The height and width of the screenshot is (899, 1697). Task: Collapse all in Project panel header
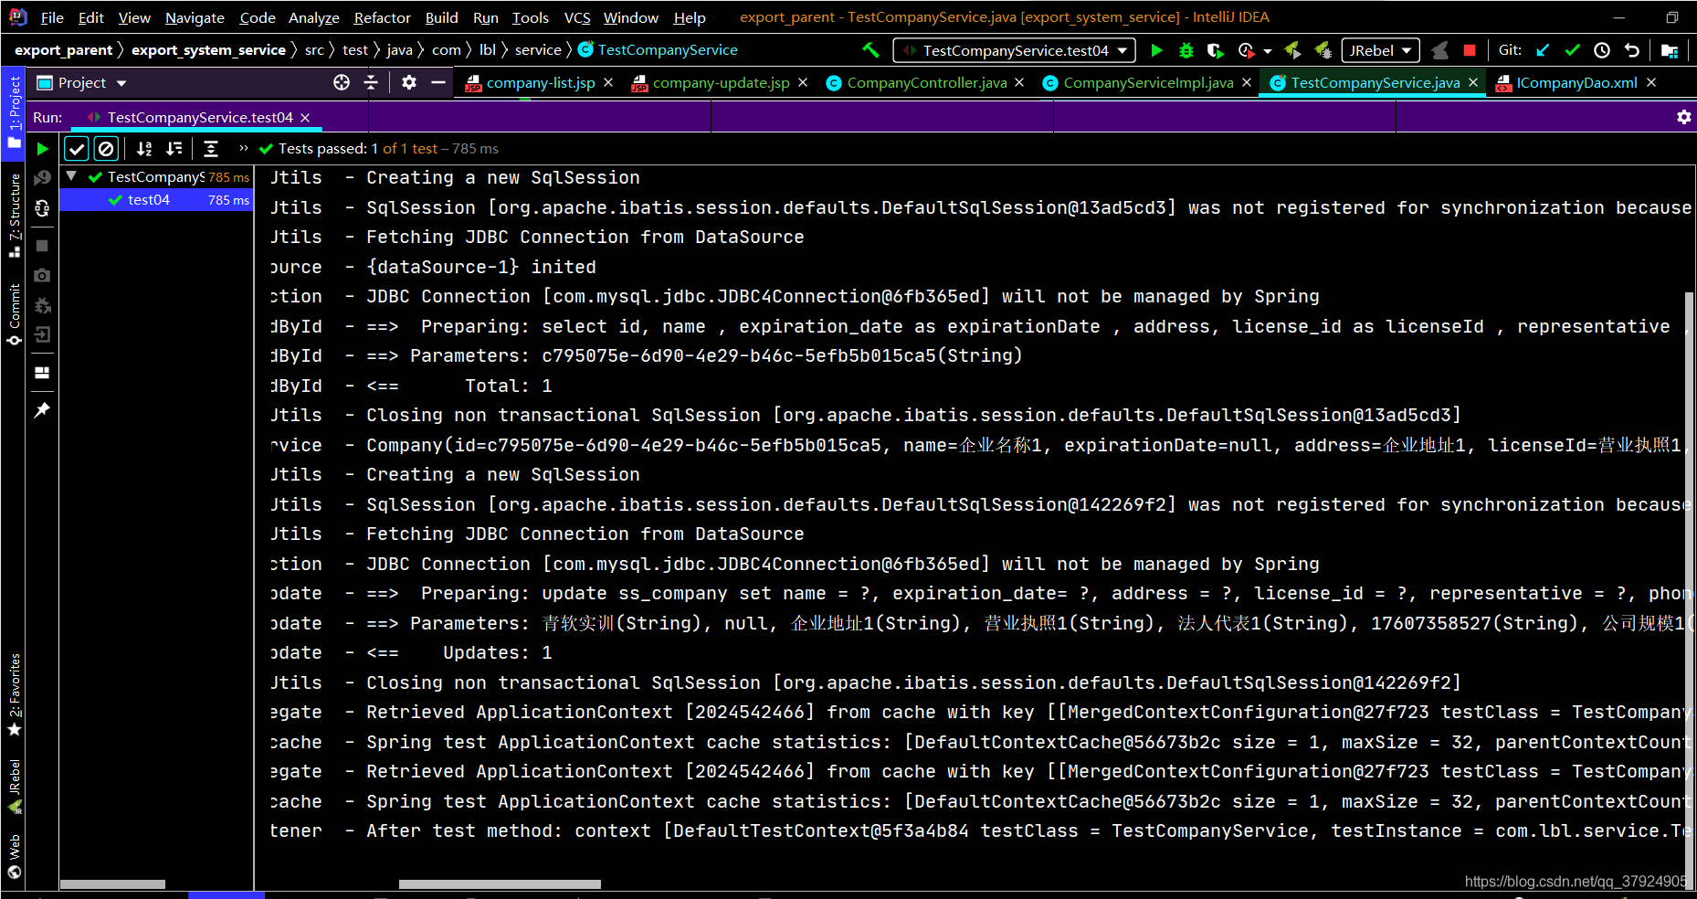point(371,83)
